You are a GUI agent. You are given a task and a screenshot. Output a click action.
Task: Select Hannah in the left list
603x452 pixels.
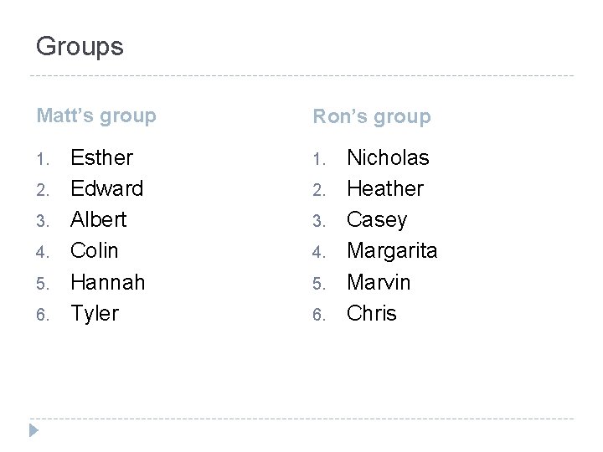(108, 282)
